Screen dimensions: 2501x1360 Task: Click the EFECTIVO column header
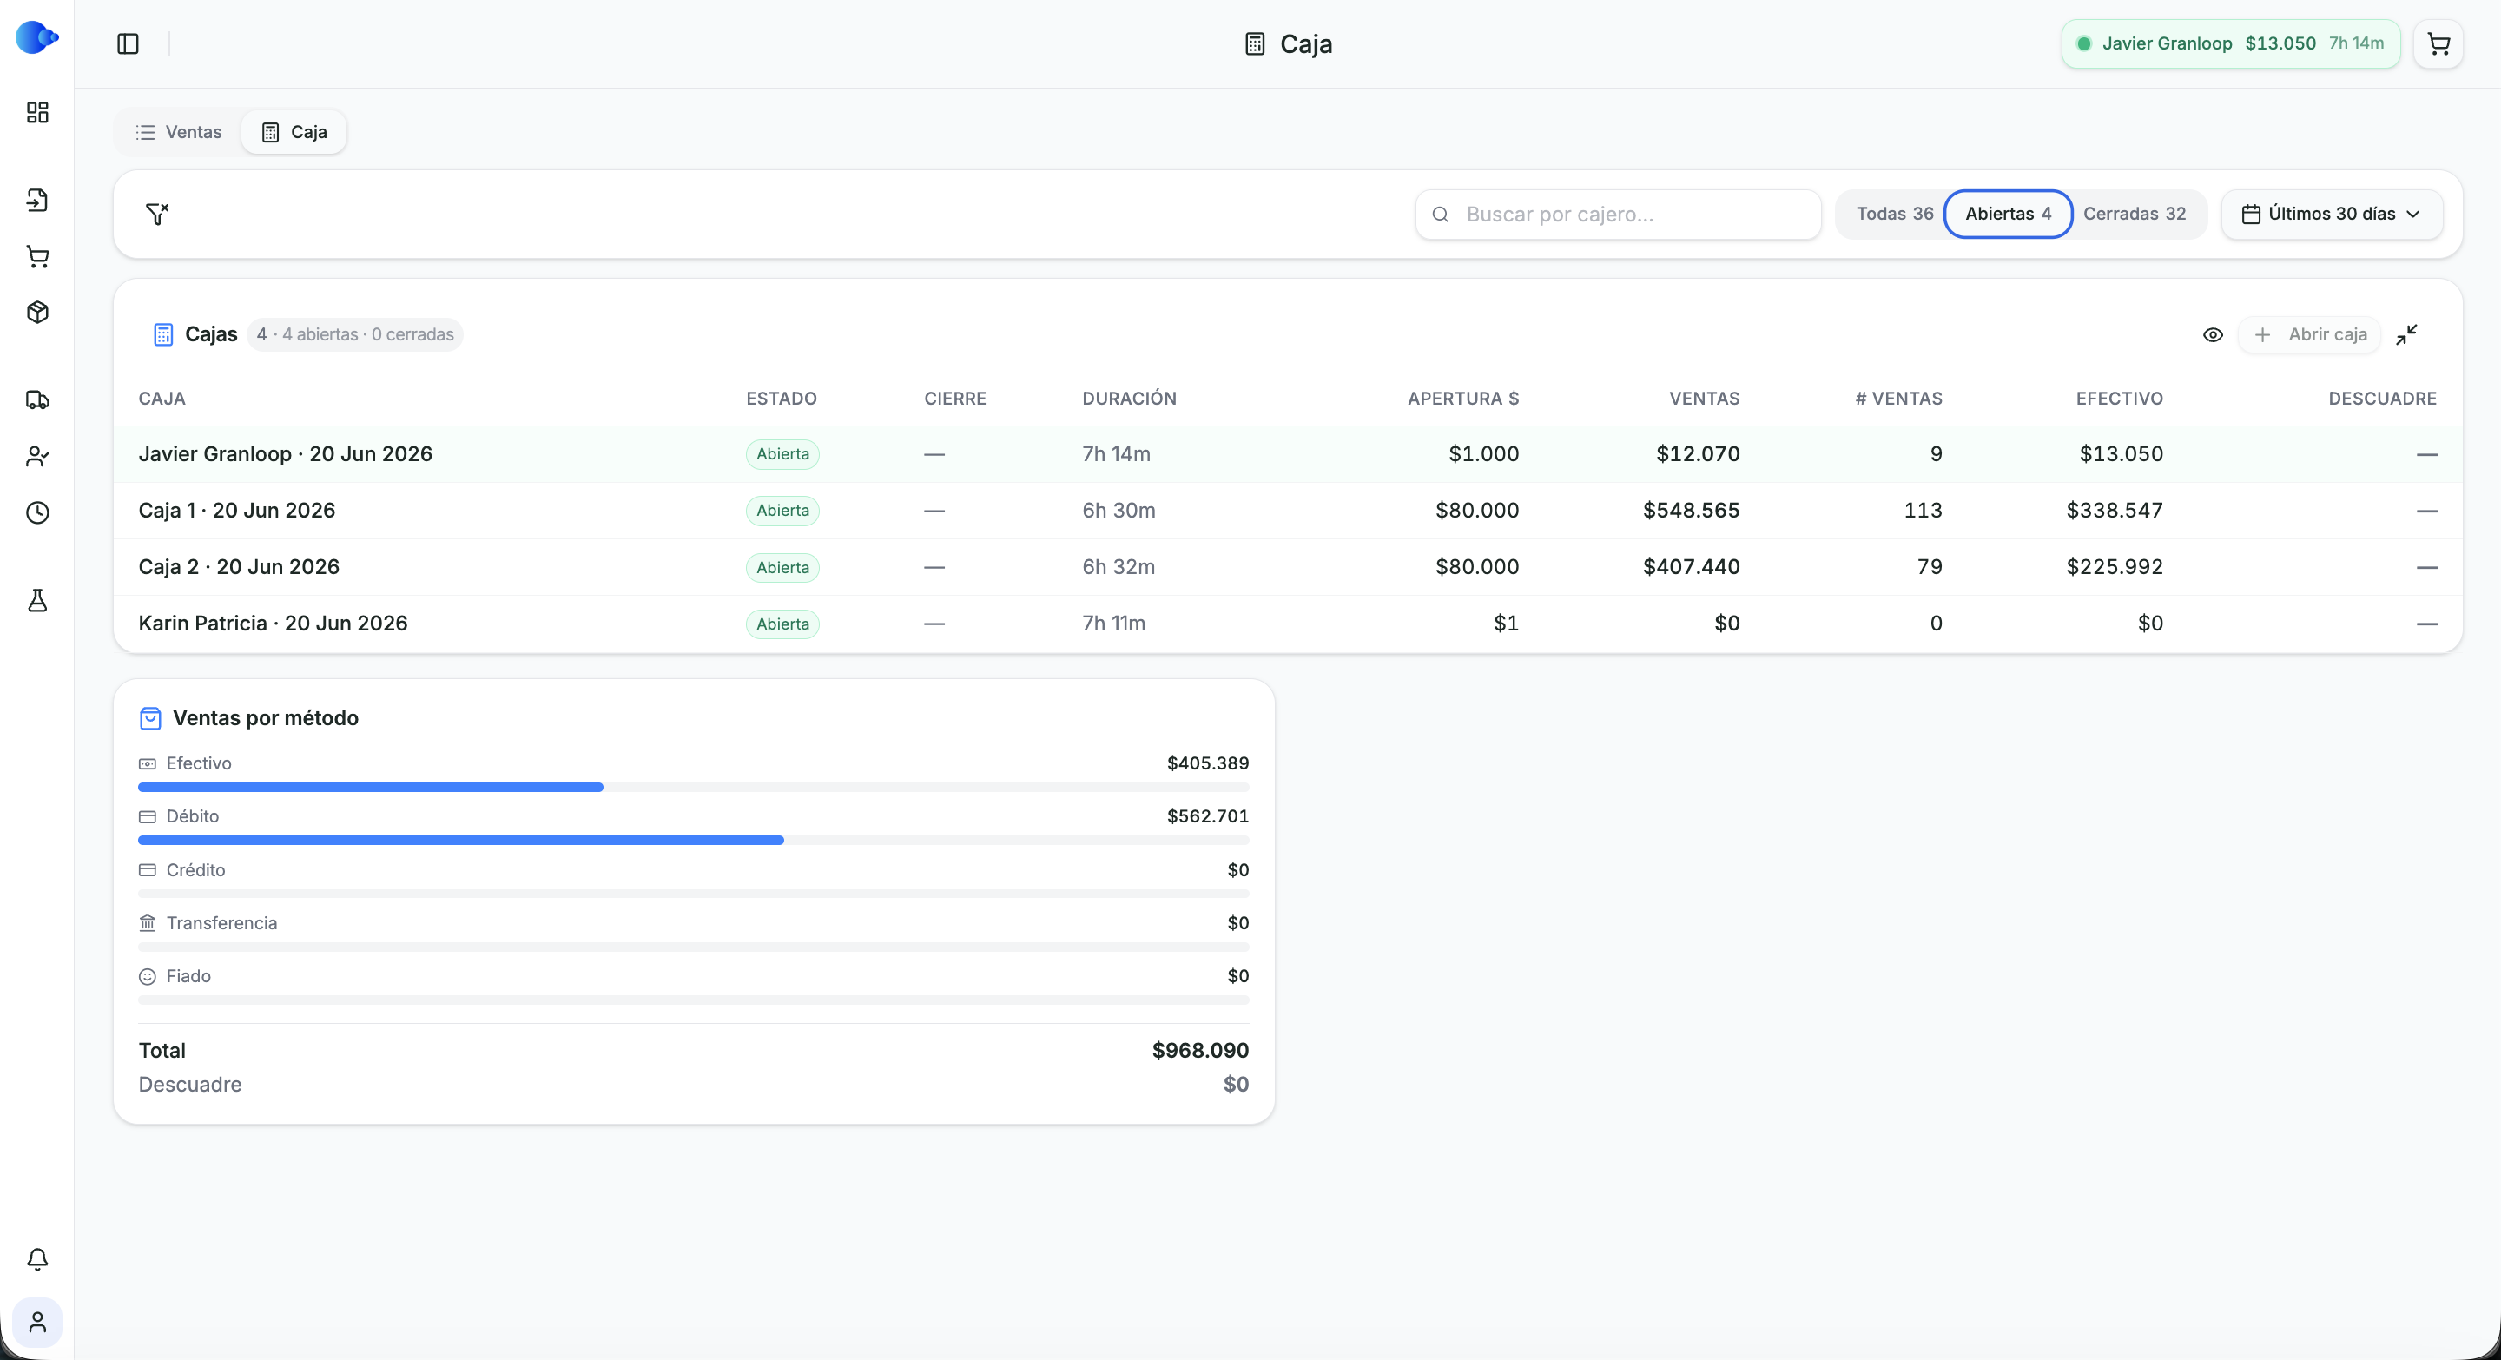pos(2120,398)
